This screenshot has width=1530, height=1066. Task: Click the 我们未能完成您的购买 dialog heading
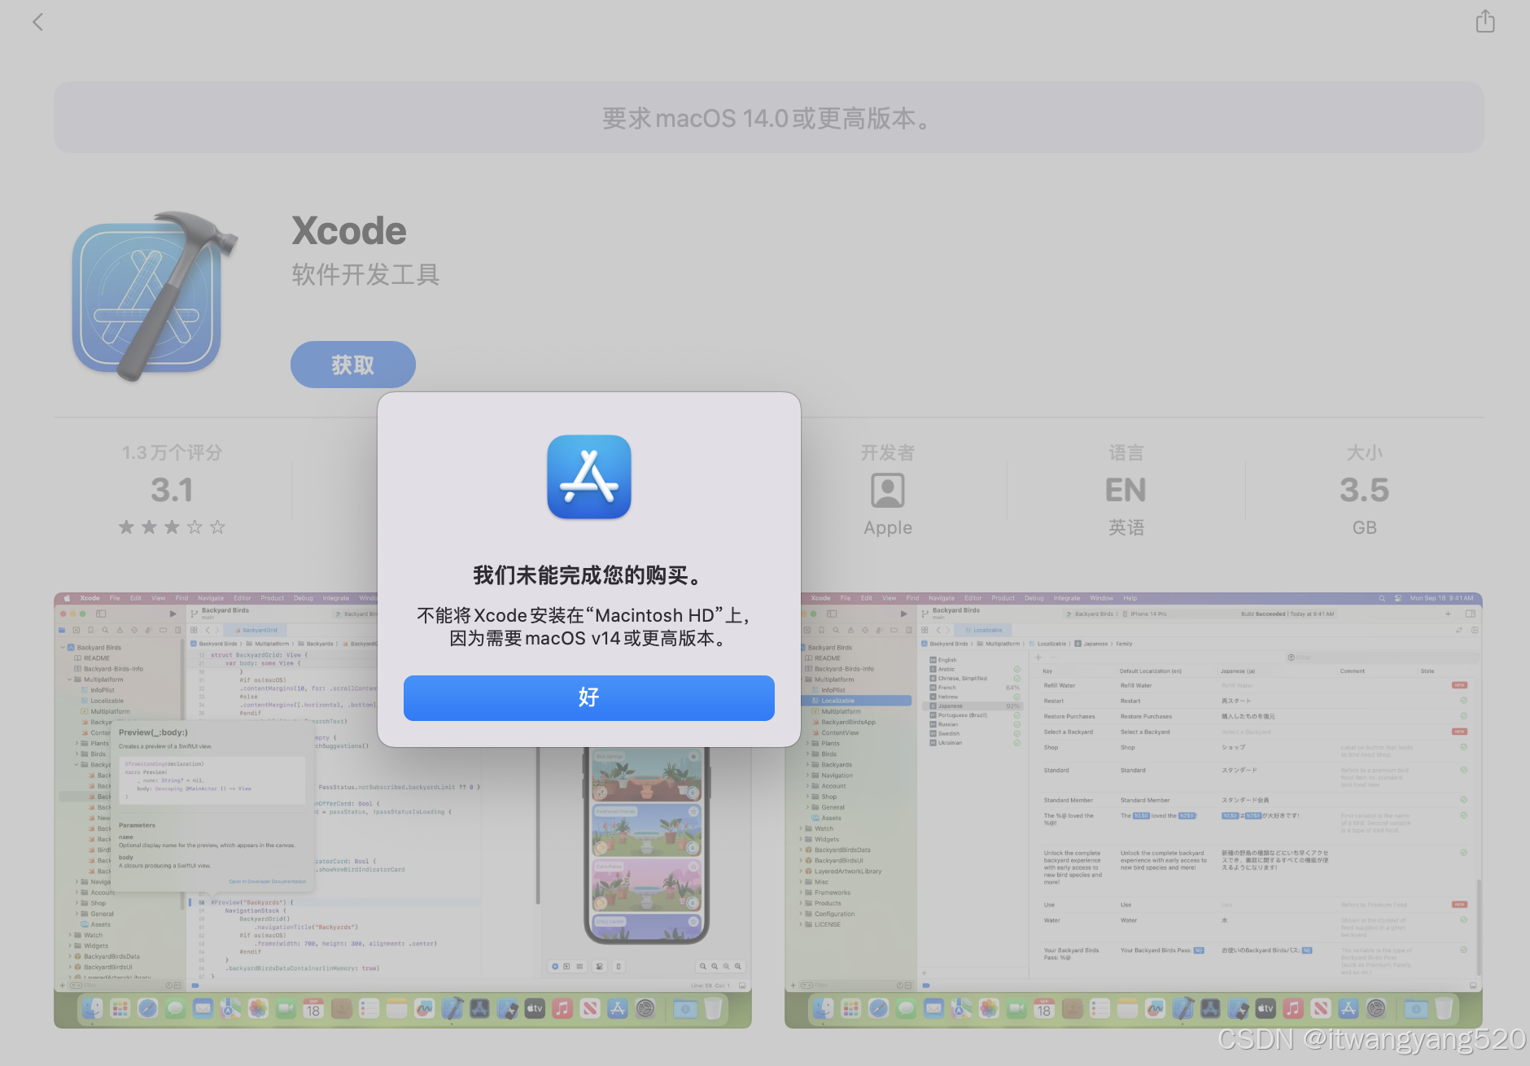pyautogui.click(x=588, y=575)
